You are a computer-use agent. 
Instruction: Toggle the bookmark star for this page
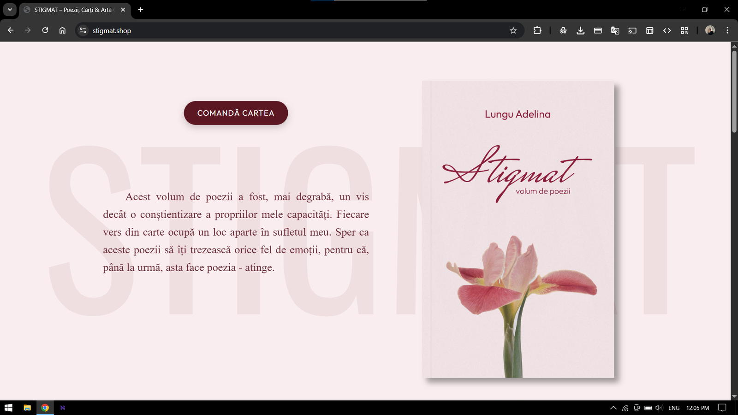point(513,30)
